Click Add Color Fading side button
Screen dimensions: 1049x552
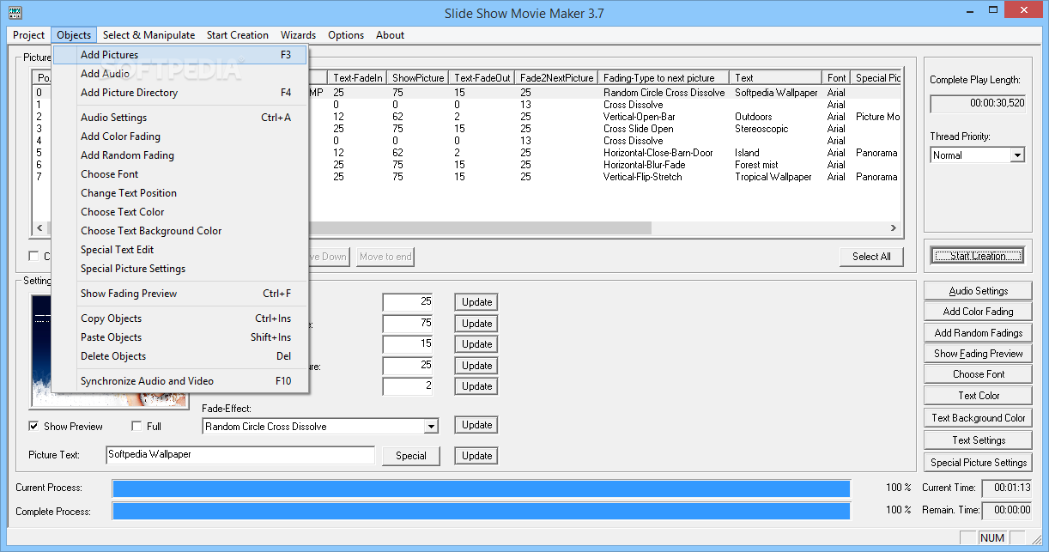tap(979, 312)
